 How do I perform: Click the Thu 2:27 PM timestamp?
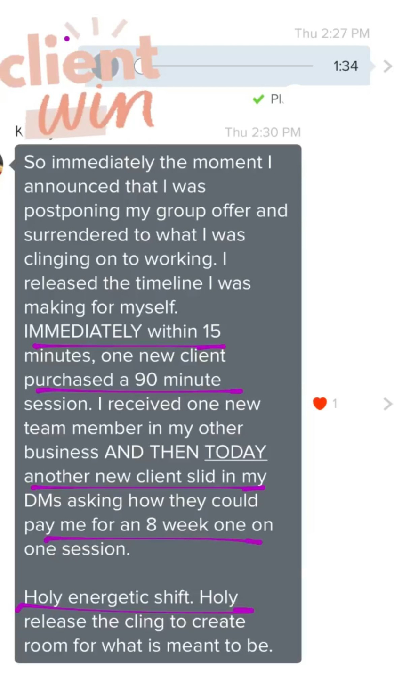[x=332, y=33]
